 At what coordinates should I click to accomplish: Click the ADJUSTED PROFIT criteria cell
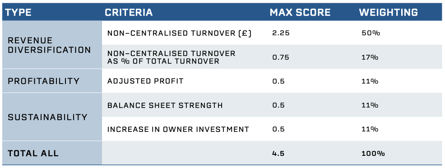point(145,81)
